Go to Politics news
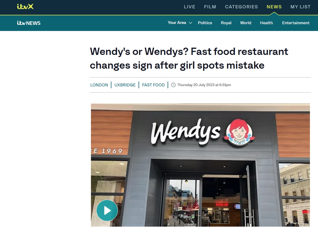This screenshot has width=318, height=232. [x=205, y=23]
